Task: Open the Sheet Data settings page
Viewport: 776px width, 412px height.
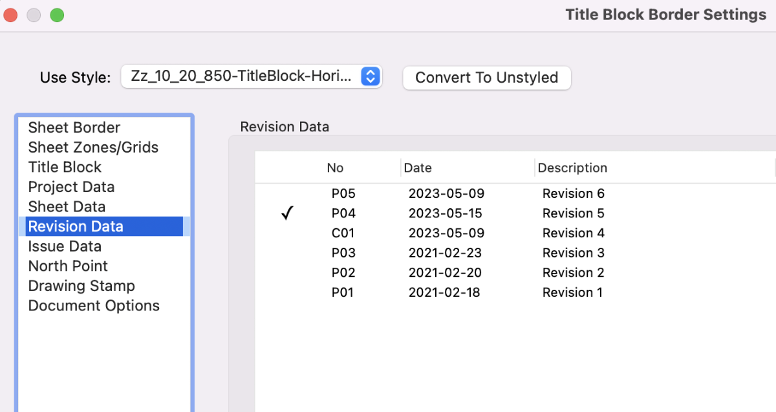Action: pos(67,206)
